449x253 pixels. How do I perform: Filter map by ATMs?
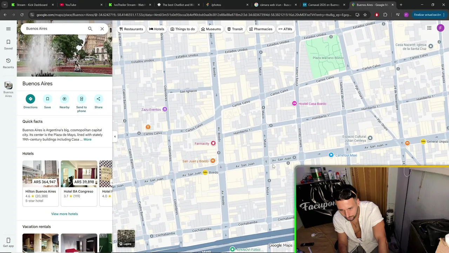[285, 29]
